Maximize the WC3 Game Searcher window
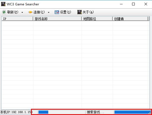The image size is (152, 115). tap(133, 4)
